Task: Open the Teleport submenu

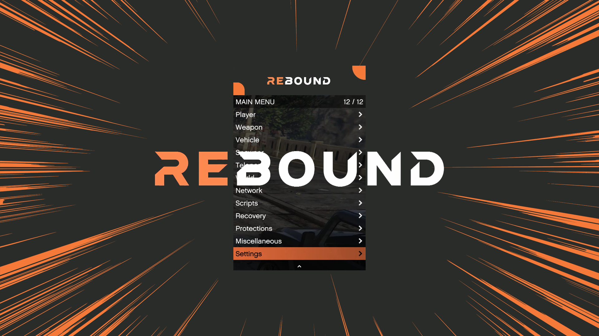Action: [299, 165]
